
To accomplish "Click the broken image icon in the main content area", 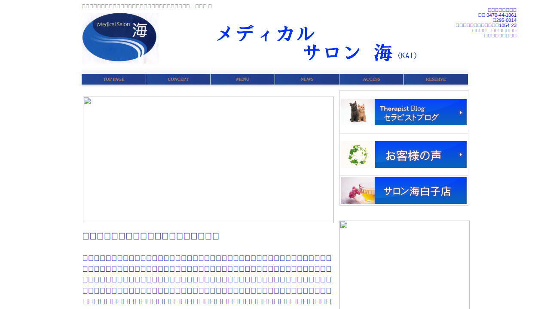I will coord(87,101).
